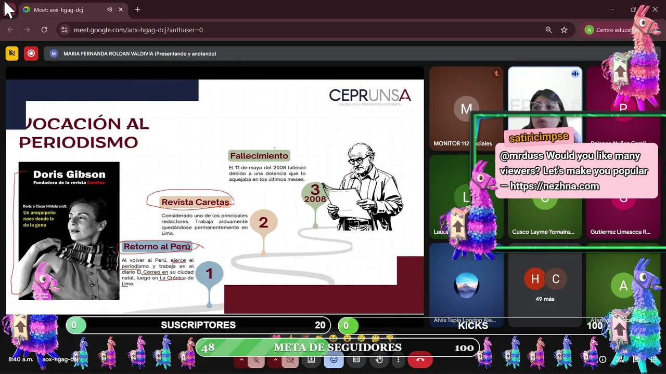Go back in browser history
The height and width of the screenshot is (374, 666).
click(x=10, y=30)
